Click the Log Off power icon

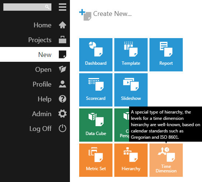pyautogui.click(x=63, y=128)
